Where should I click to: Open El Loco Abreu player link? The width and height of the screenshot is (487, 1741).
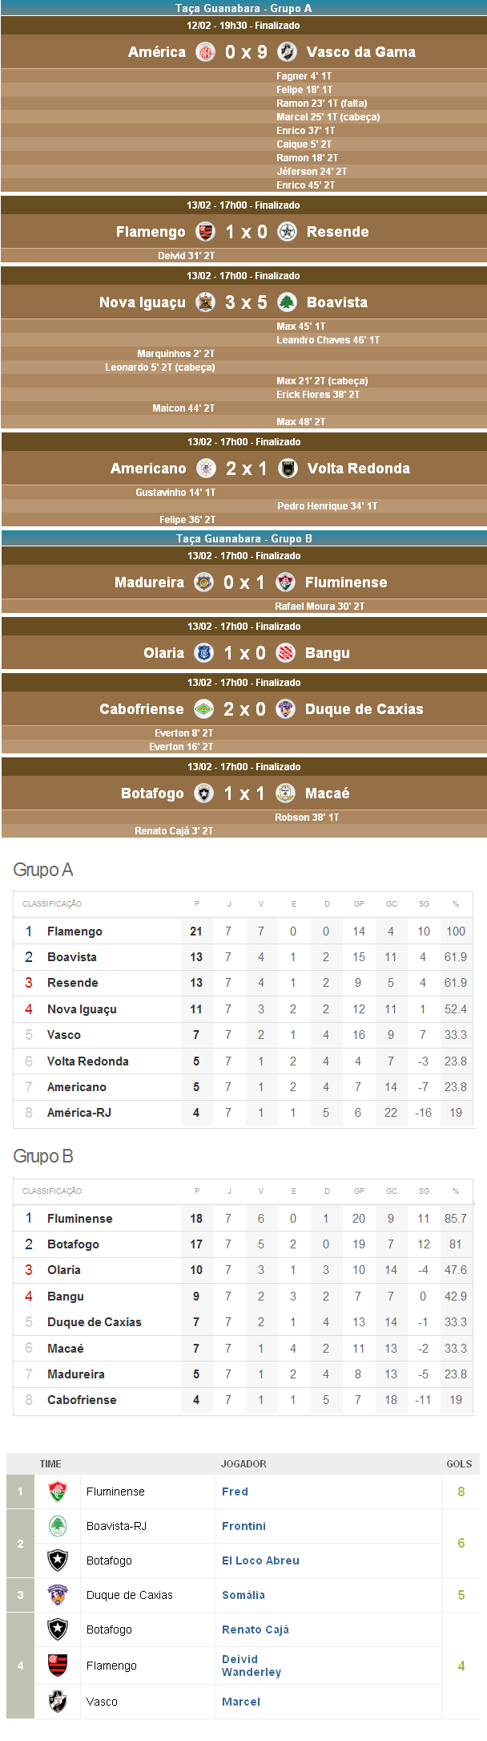(260, 1560)
